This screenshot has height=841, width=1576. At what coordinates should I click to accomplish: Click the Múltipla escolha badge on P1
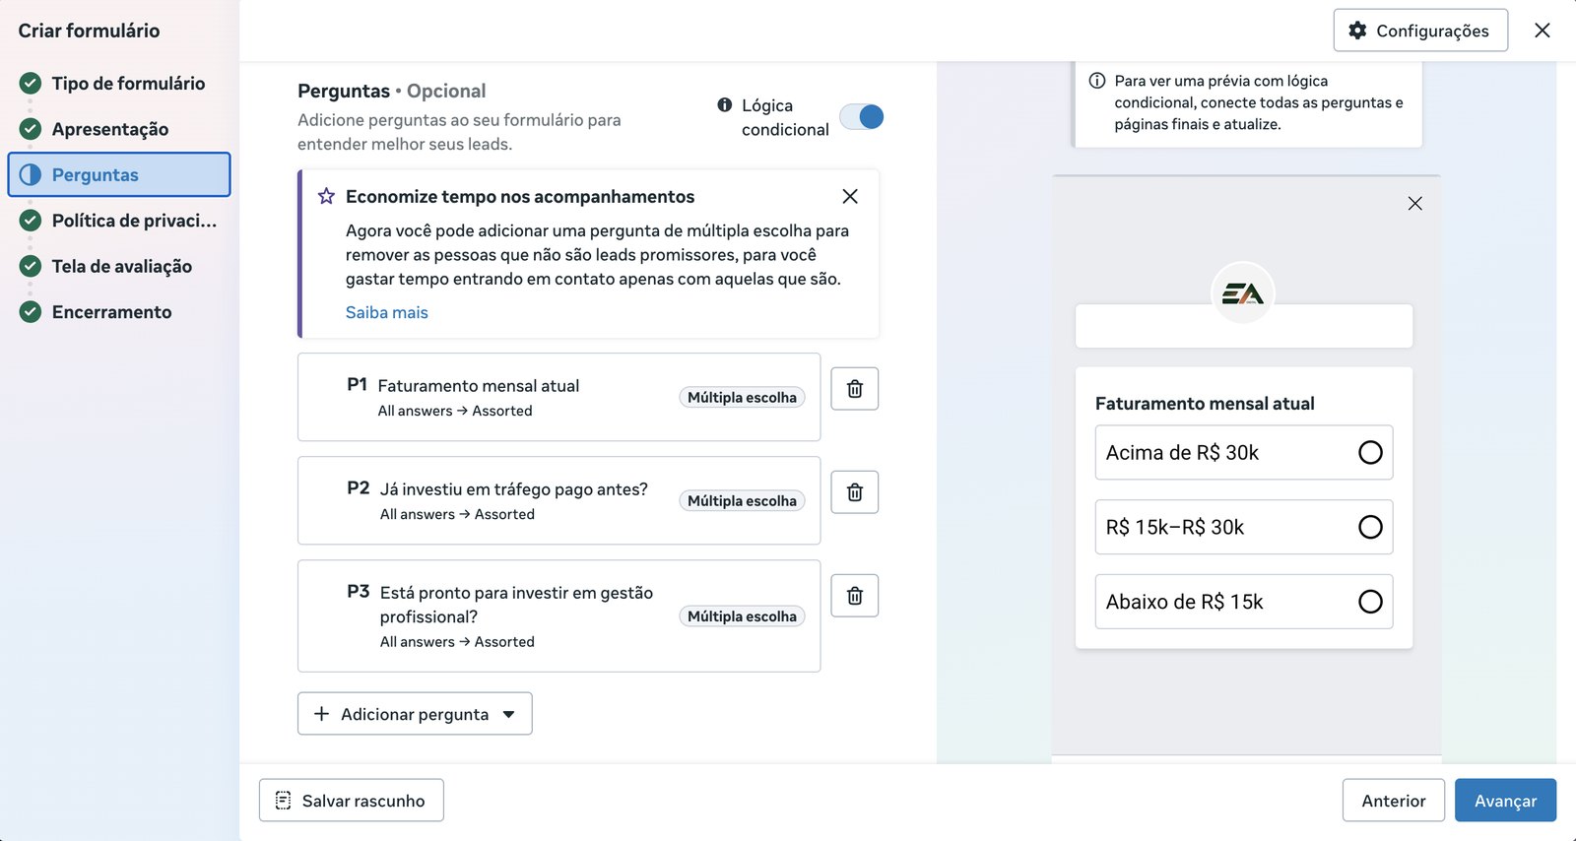[742, 398]
